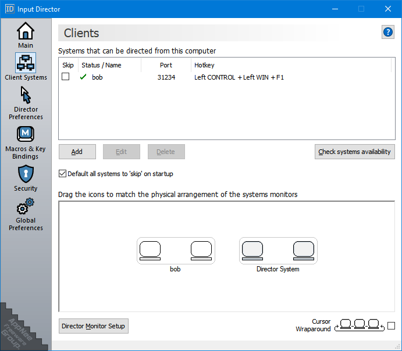Click the Port column header
Image resolution: width=402 pixels, height=351 pixels.
coord(166,65)
